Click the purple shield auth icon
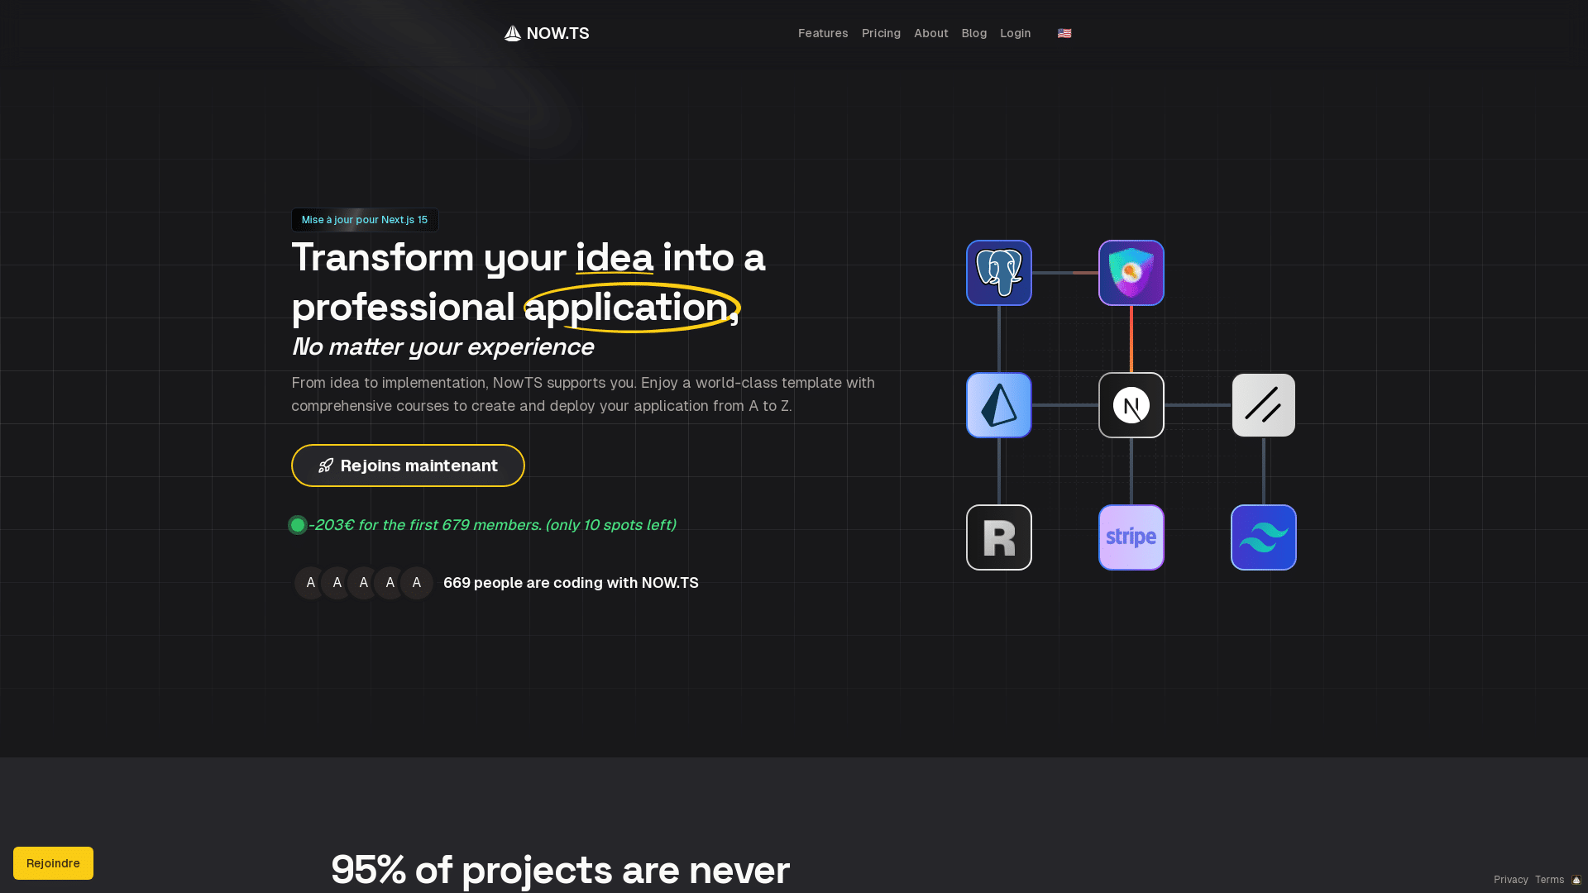This screenshot has width=1588, height=893. (x=1131, y=273)
